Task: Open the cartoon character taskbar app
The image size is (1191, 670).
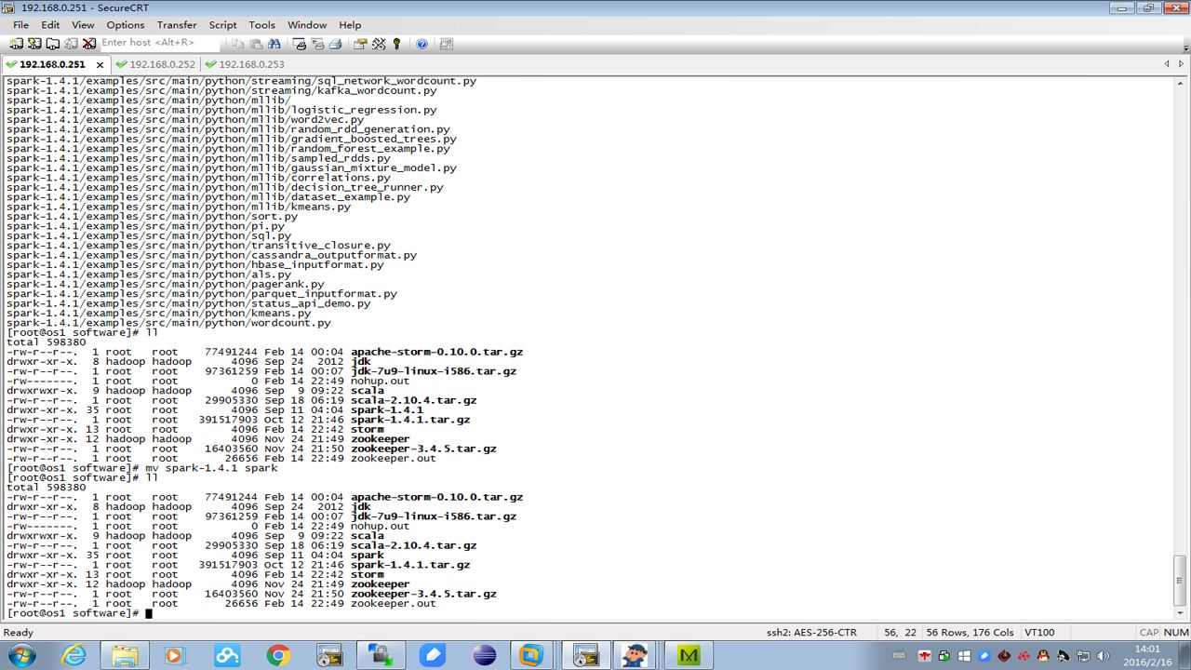Action: [636, 655]
